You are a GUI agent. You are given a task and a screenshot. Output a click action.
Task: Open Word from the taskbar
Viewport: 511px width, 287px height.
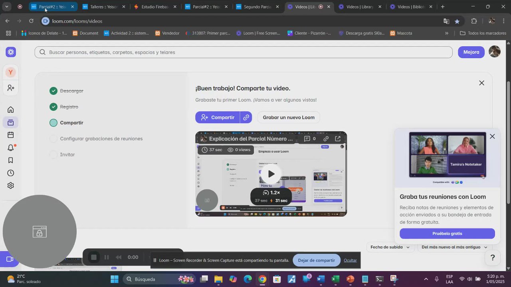(321, 279)
